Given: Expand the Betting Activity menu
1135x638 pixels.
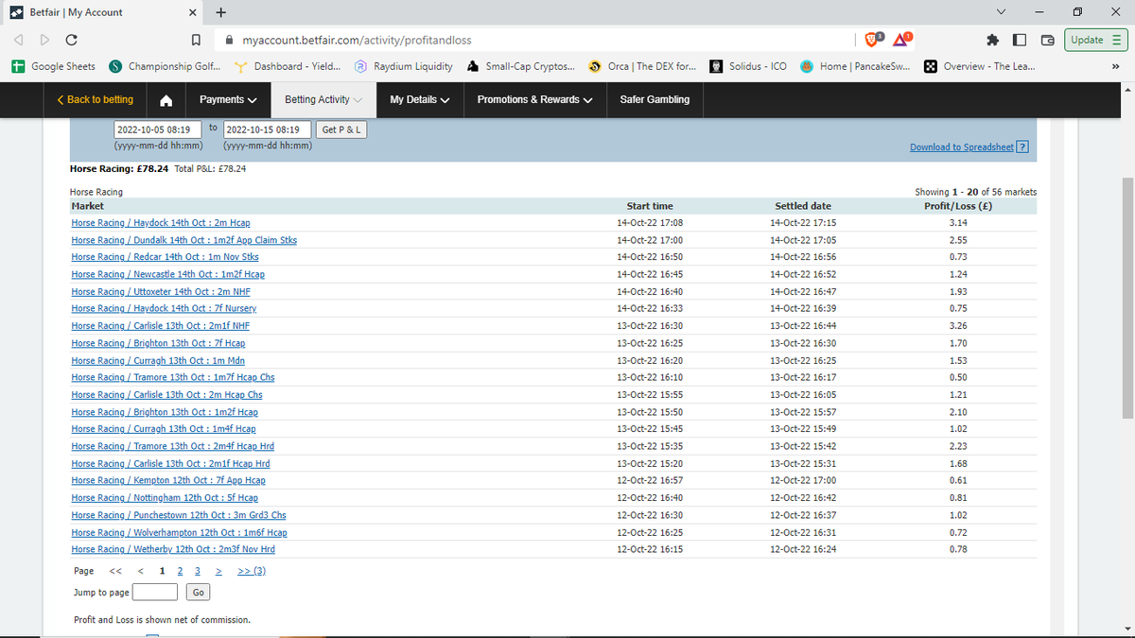Looking at the screenshot, I should point(323,100).
